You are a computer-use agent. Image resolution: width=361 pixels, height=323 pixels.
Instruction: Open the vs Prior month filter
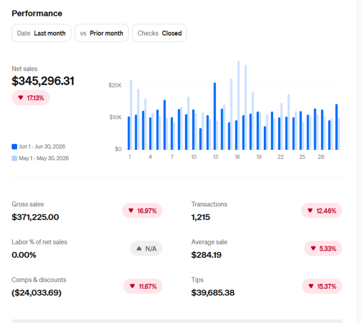101,33
